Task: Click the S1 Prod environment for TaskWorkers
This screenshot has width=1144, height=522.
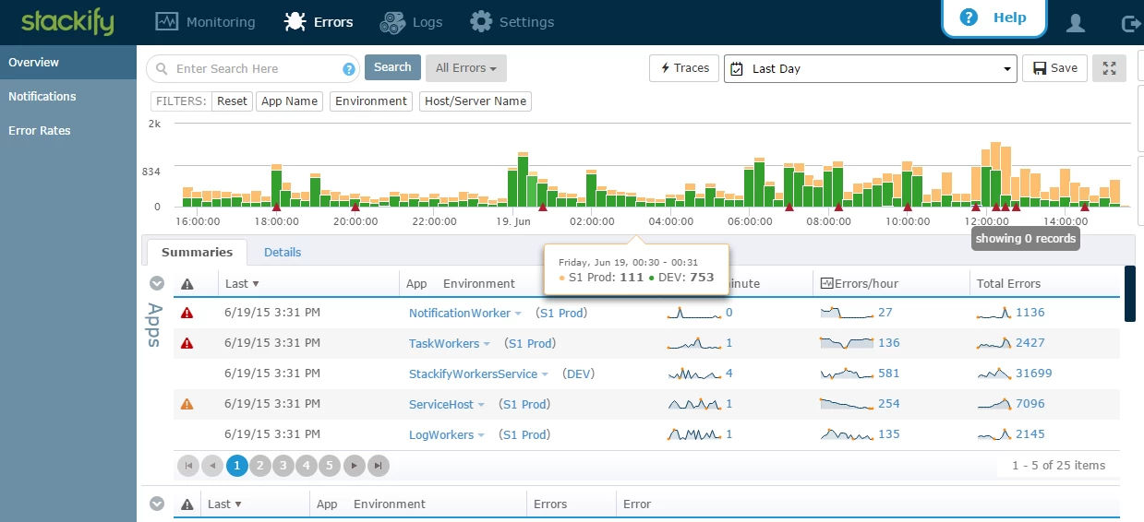Action: point(530,343)
